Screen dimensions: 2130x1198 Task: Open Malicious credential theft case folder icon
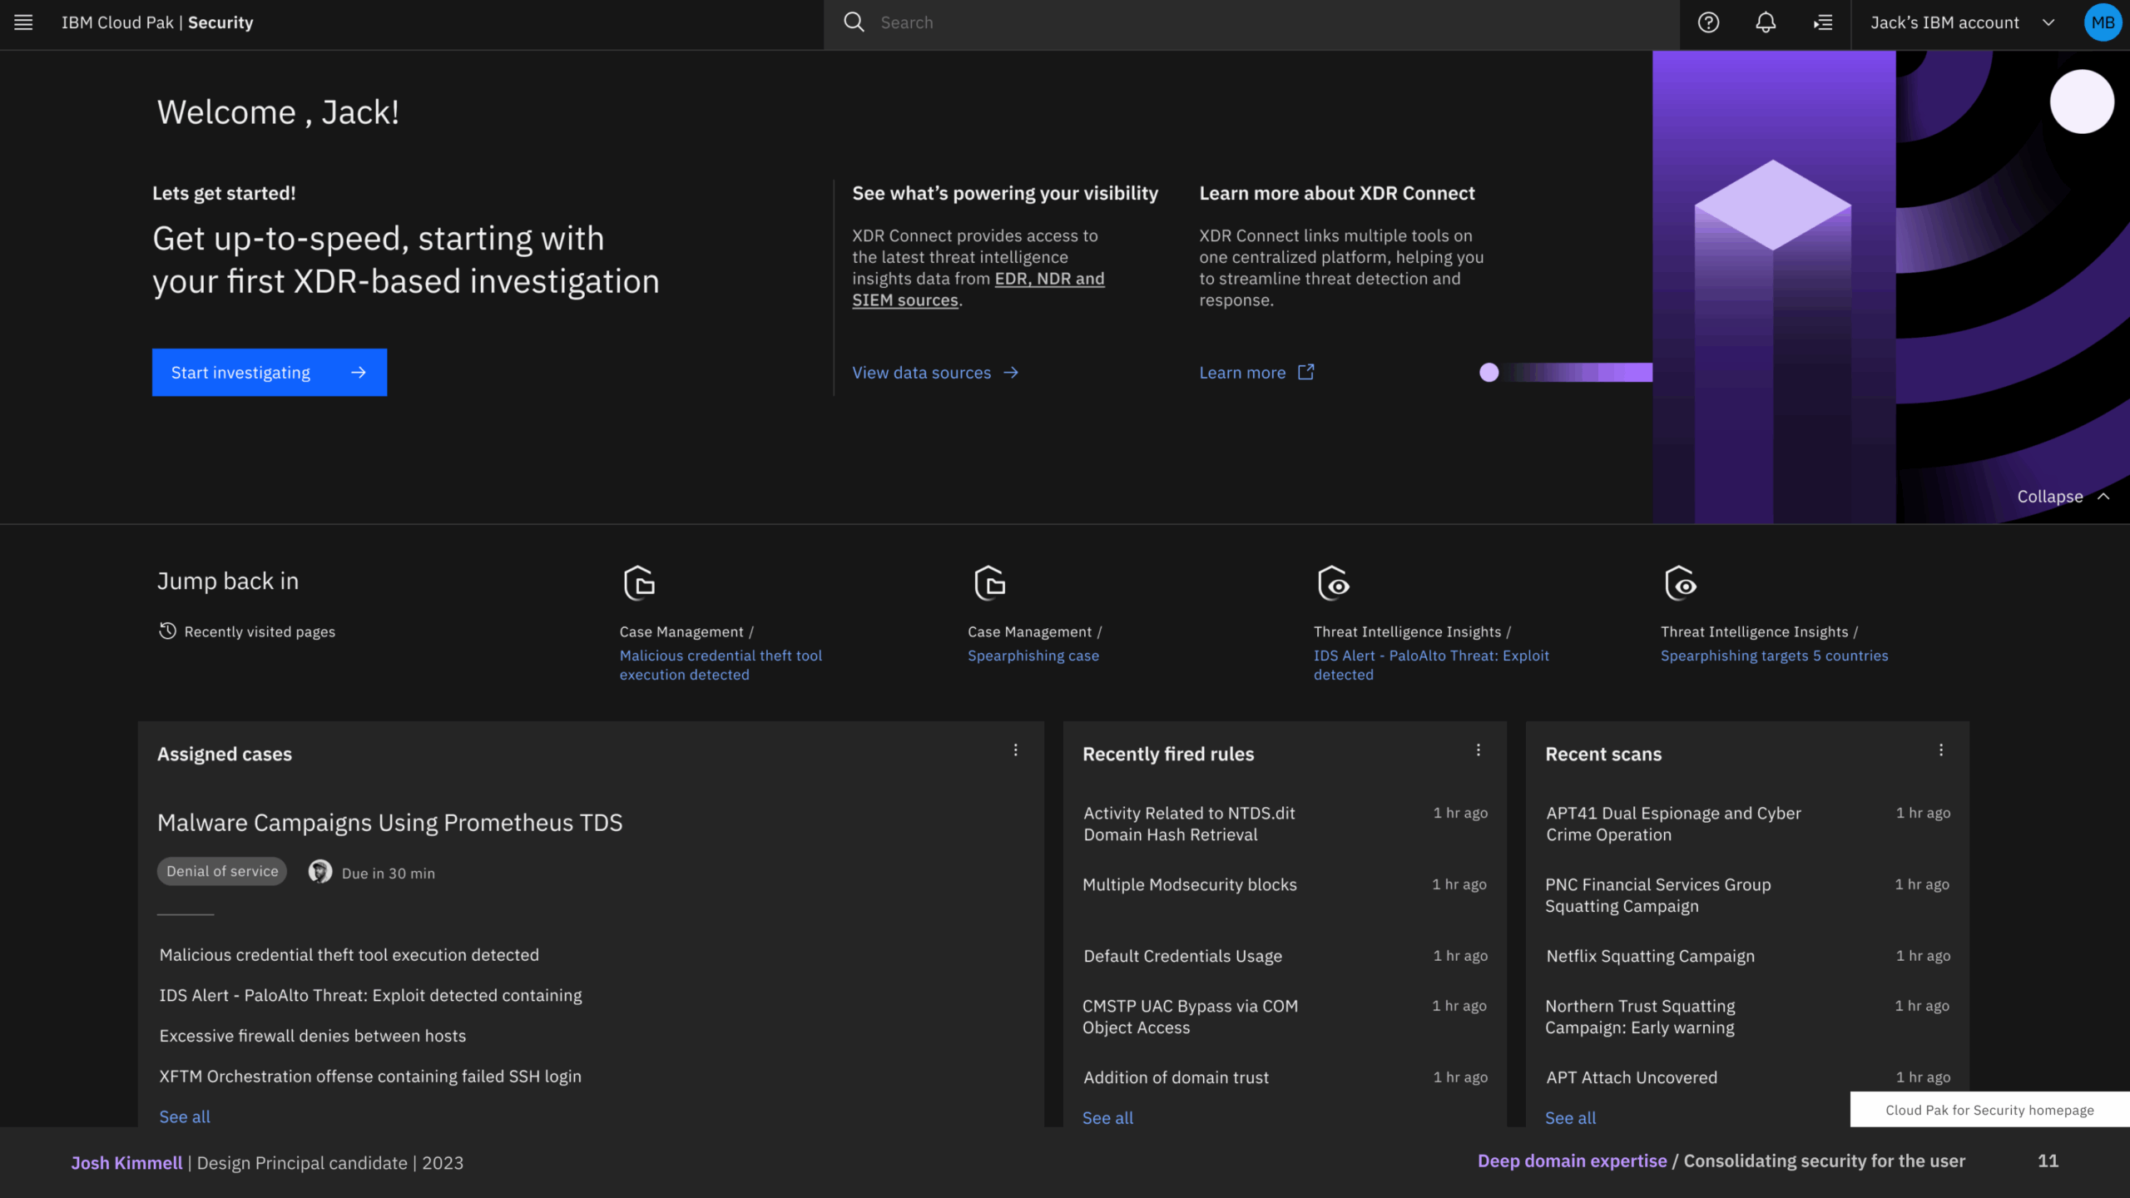pyautogui.click(x=639, y=583)
